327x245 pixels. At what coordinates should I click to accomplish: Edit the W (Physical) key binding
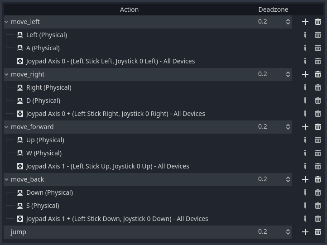[x=305, y=153]
